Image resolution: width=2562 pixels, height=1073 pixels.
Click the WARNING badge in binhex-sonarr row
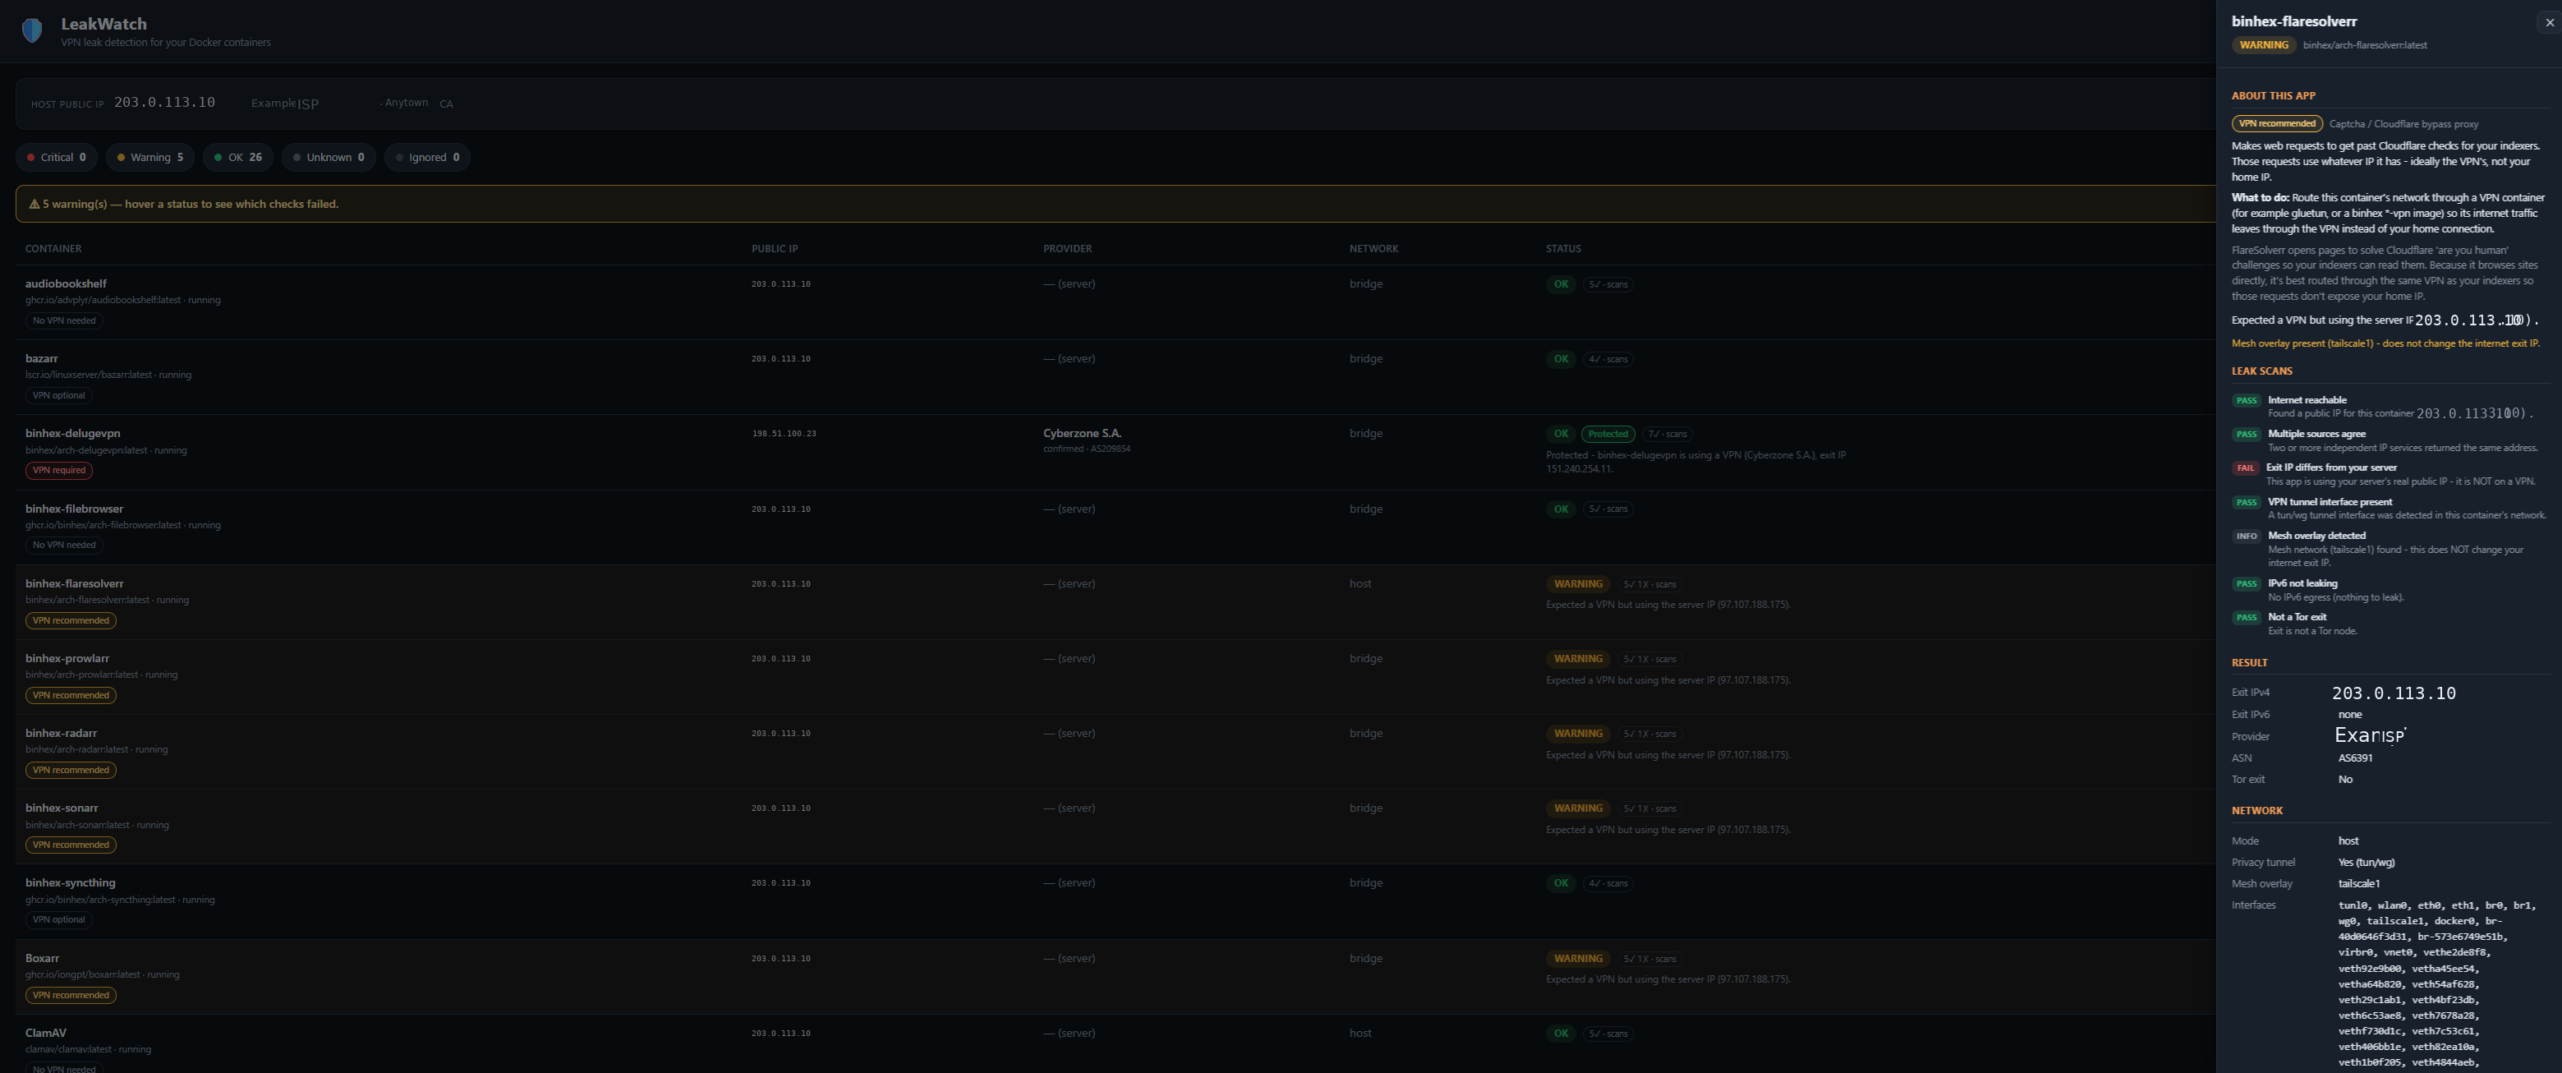click(1577, 808)
